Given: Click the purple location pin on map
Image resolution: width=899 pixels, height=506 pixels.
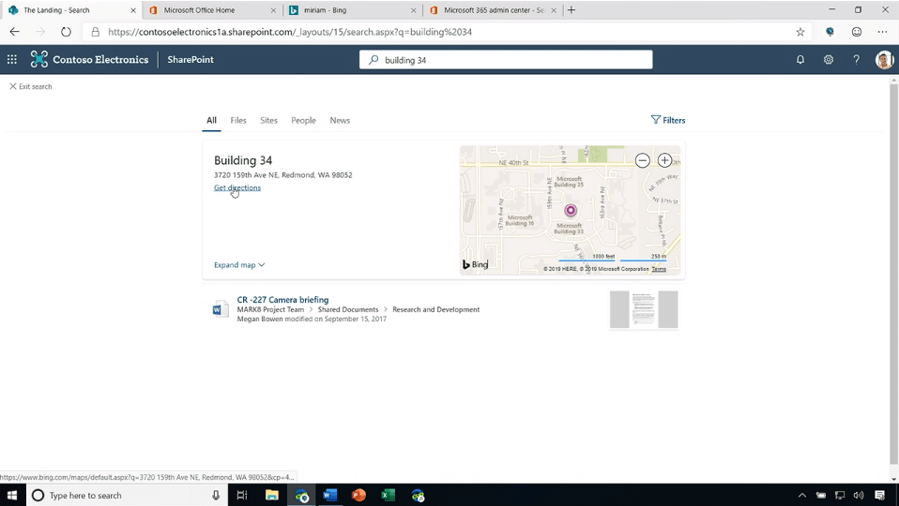Looking at the screenshot, I should click(x=571, y=210).
